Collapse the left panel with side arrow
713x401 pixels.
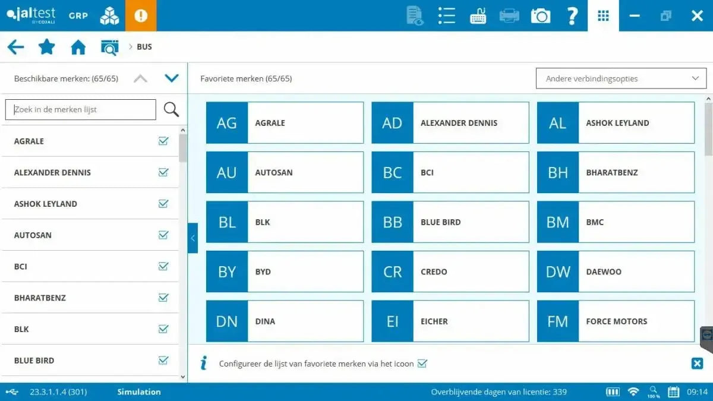[192, 238]
